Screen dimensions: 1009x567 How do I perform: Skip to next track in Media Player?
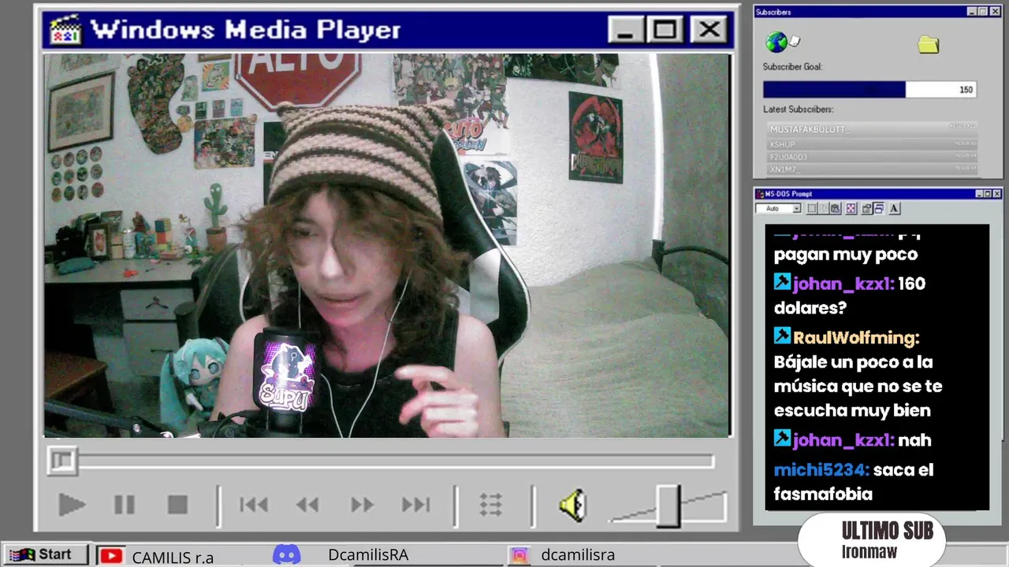(415, 505)
